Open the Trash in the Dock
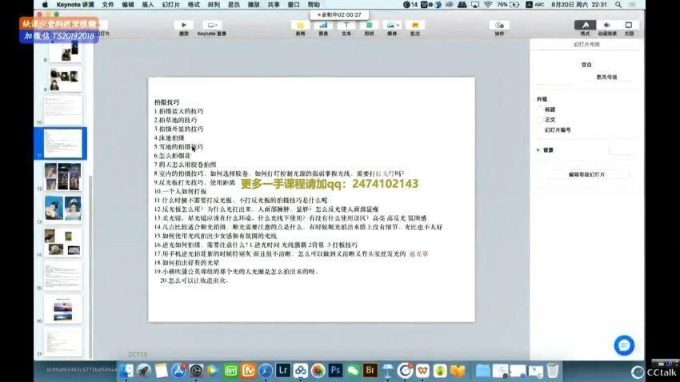Image resolution: width=680 pixels, height=382 pixels. tap(553, 371)
